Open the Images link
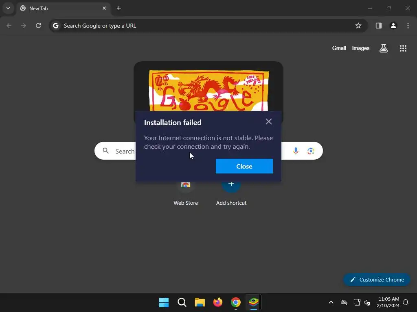Screen dimensions: 417x312 click(x=361, y=48)
